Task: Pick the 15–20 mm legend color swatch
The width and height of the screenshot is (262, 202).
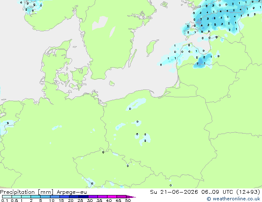Action: 64,197
